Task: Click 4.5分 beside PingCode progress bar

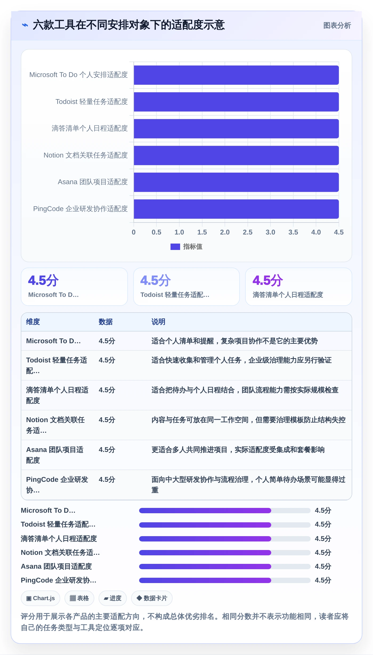Action: point(323,580)
